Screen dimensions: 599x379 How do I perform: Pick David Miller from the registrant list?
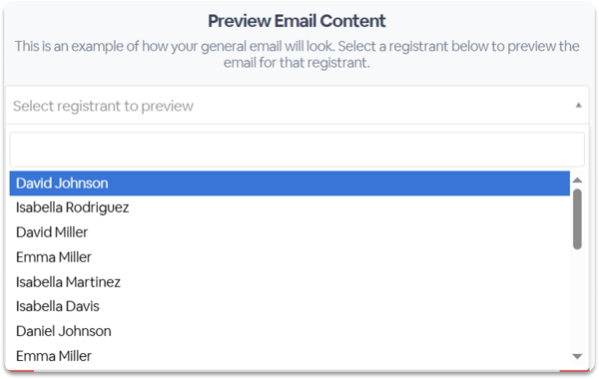(290, 232)
